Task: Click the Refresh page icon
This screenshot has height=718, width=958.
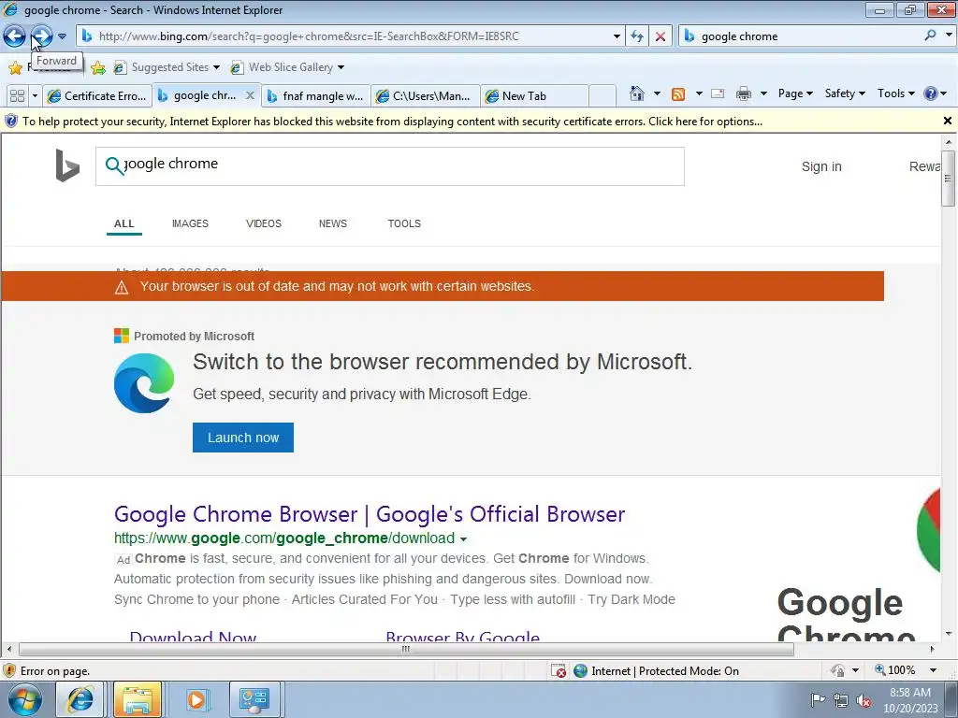Action: pyautogui.click(x=637, y=36)
